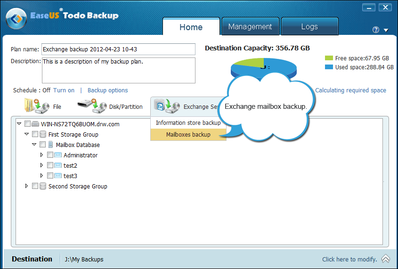Click the Plan name text field
This screenshot has width=398, height=269.
[x=118, y=49]
